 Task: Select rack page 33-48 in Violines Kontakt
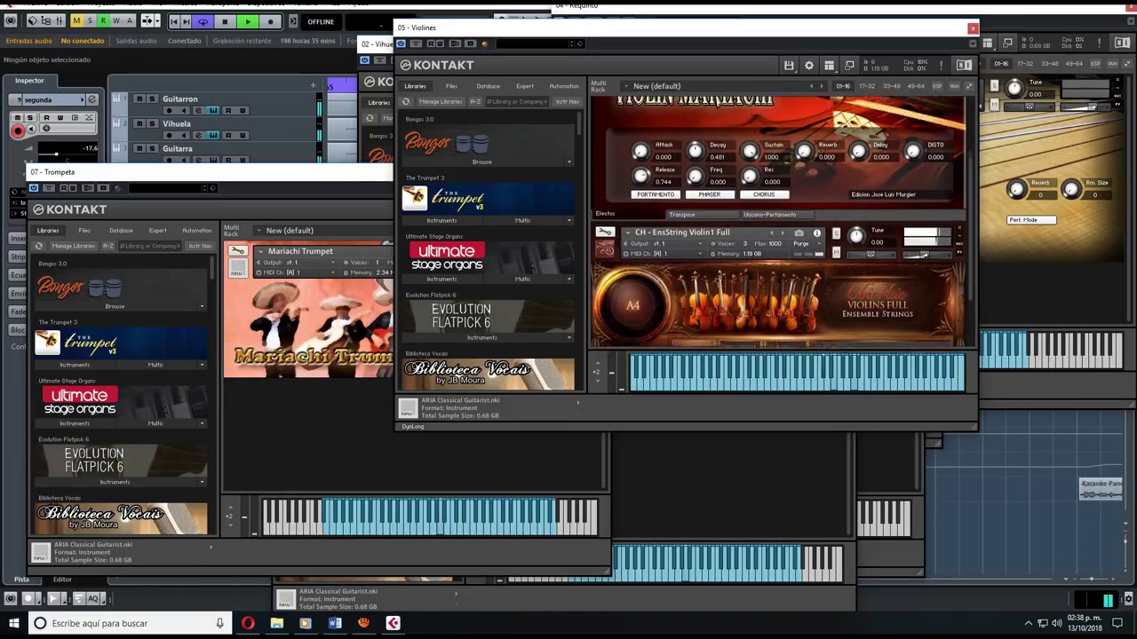coord(891,86)
